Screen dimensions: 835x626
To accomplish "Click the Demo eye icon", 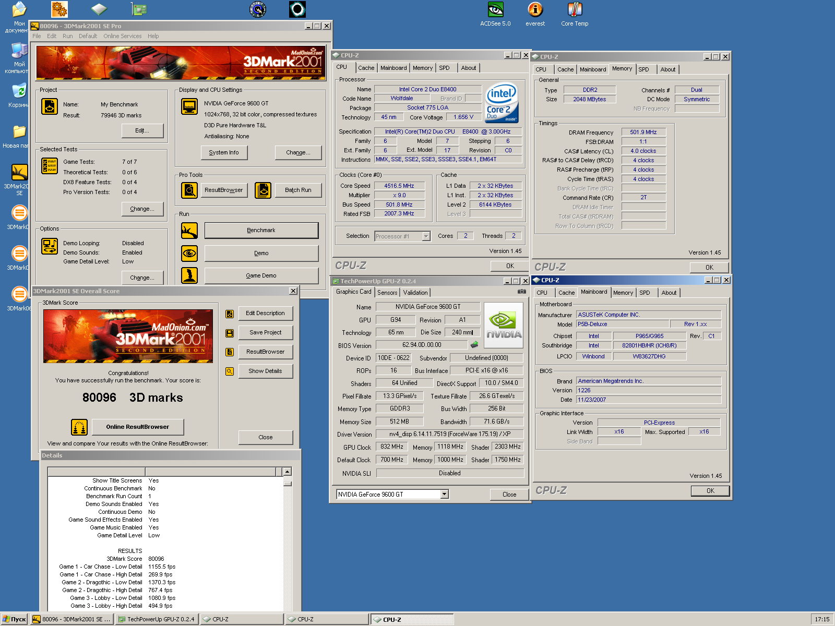I will click(189, 254).
